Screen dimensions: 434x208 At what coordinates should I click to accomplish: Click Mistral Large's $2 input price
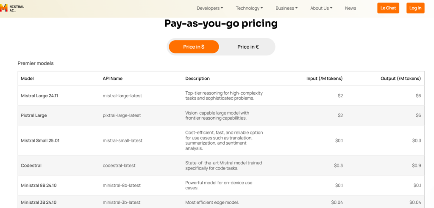(340, 96)
